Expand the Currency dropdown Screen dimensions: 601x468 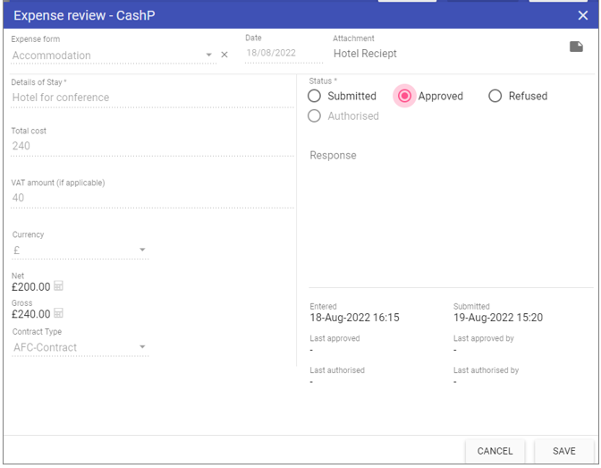[x=142, y=251]
